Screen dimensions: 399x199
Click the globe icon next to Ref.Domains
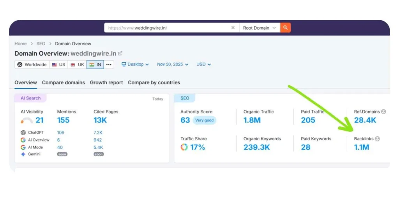(383, 112)
